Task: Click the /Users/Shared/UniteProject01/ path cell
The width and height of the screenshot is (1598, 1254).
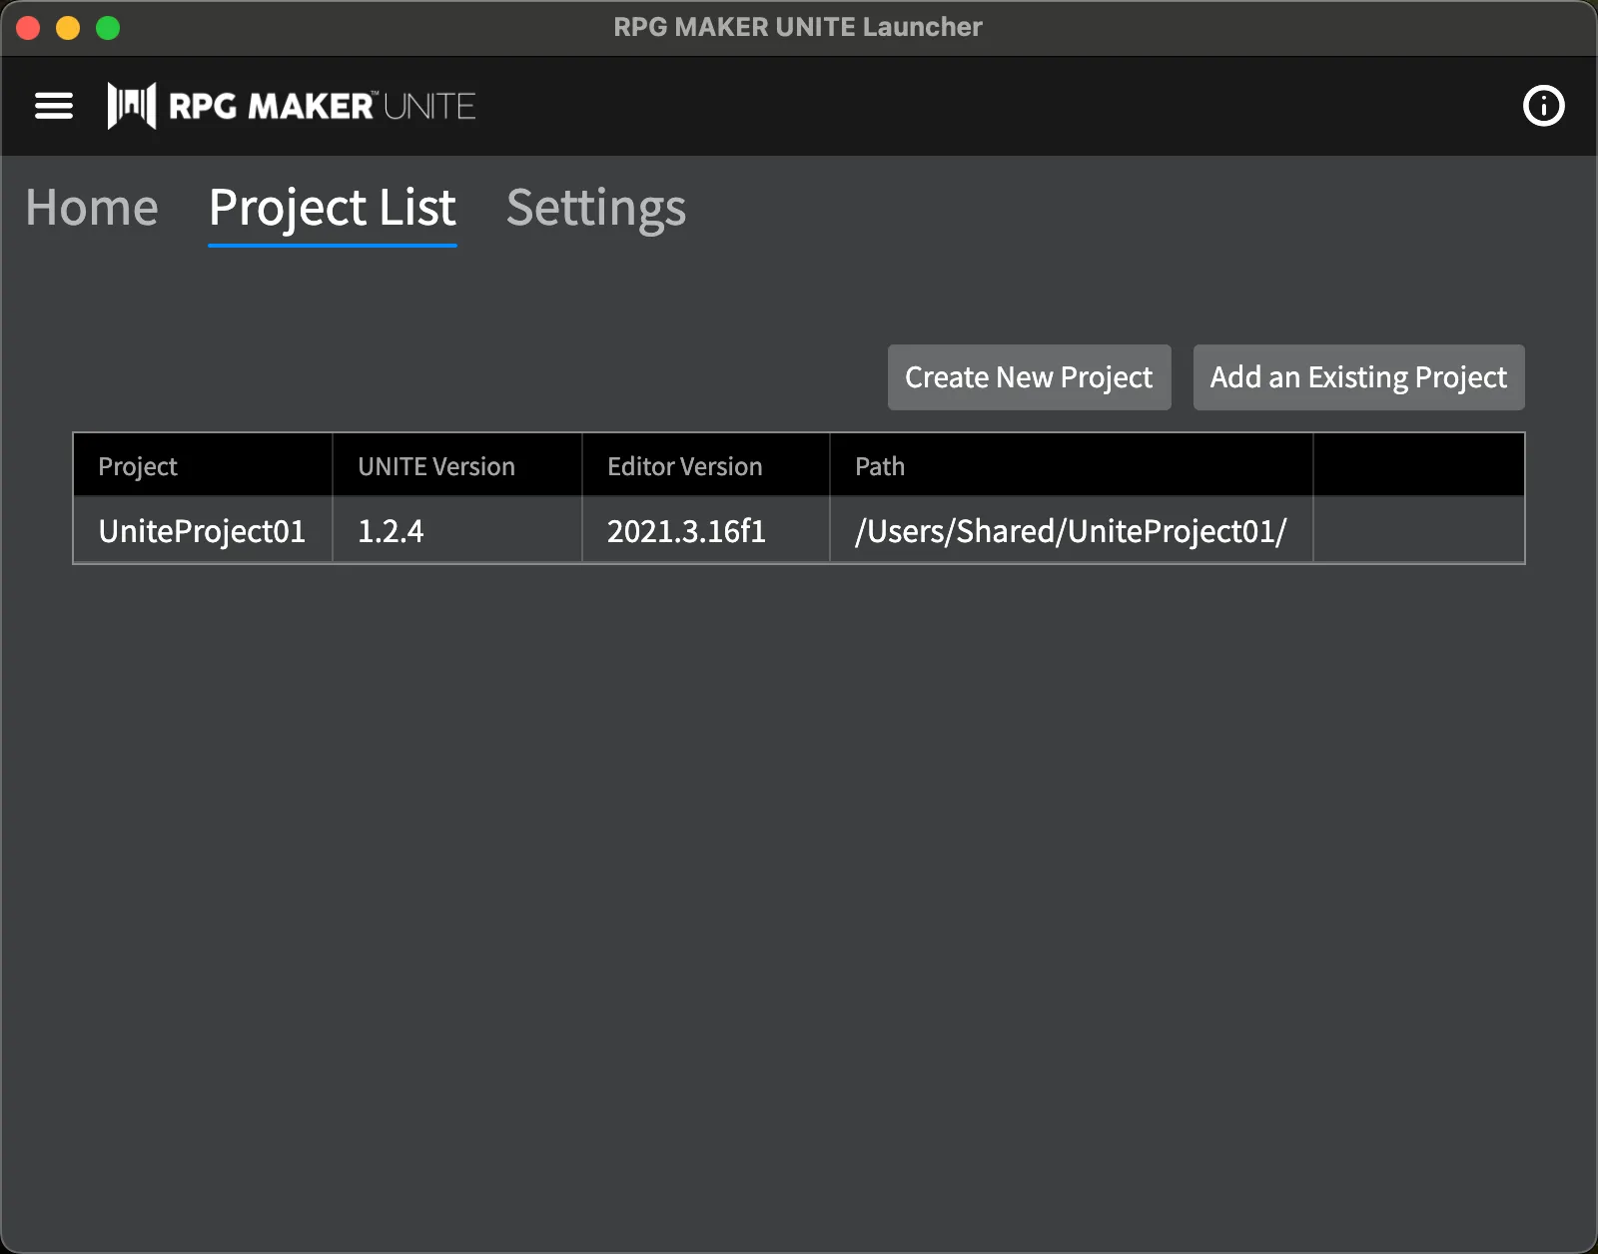Action: 1071,531
